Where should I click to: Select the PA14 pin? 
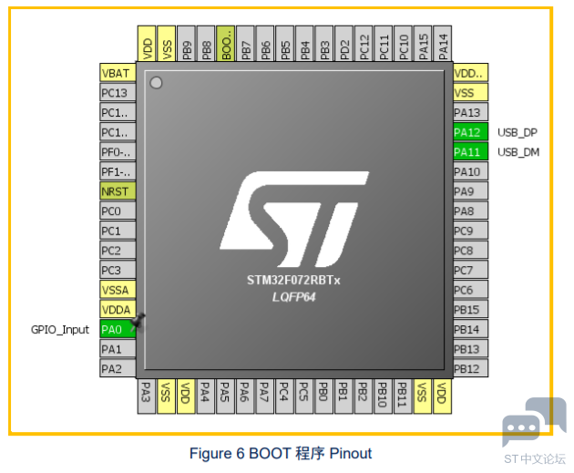point(443,44)
